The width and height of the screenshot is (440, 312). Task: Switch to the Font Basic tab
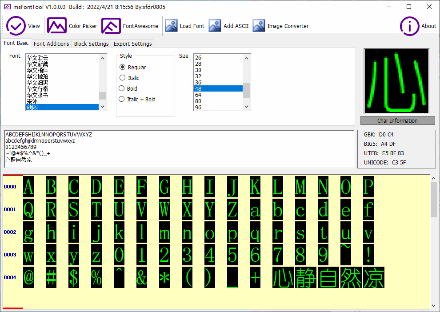tap(16, 43)
